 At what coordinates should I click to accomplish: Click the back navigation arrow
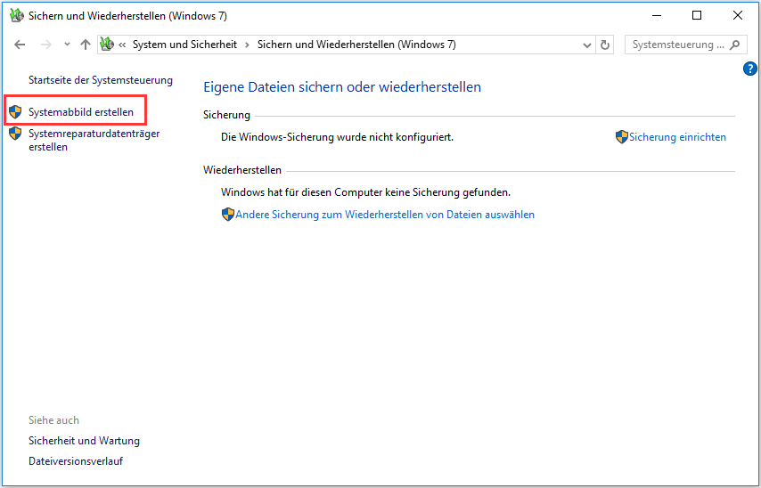20,45
